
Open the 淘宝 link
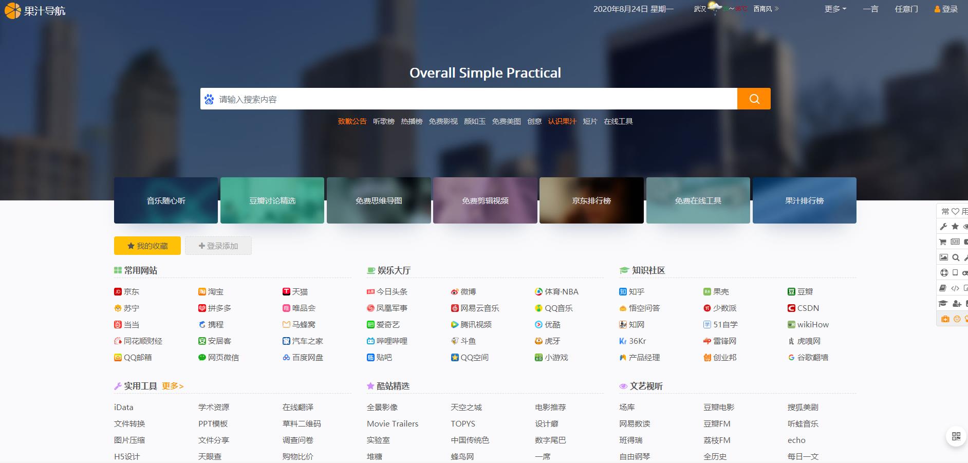tap(211, 291)
